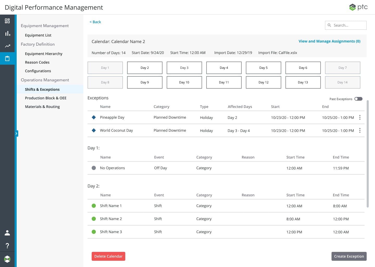Click the green status dot for Shift Name 3
375x267 pixels.
click(94, 232)
